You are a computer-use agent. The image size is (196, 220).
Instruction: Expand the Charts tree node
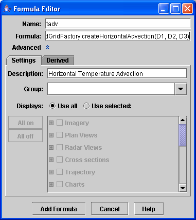click(x=51, y=184)
